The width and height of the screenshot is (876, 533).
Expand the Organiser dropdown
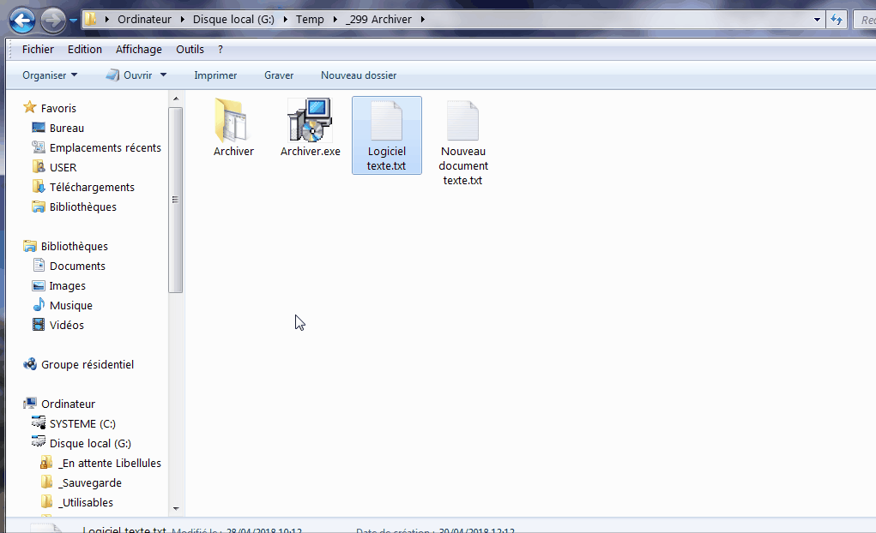click(x=48, y=75)
